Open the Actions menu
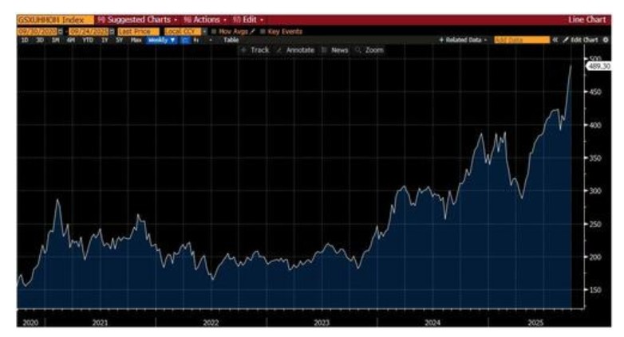 [205, 20]
